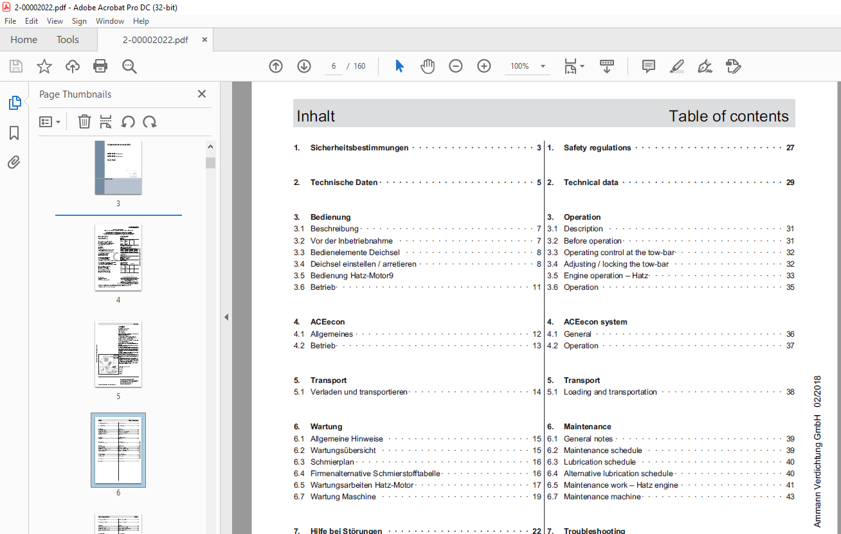
Task: Activate the Selection arrow tool
Action: (399, 66)
